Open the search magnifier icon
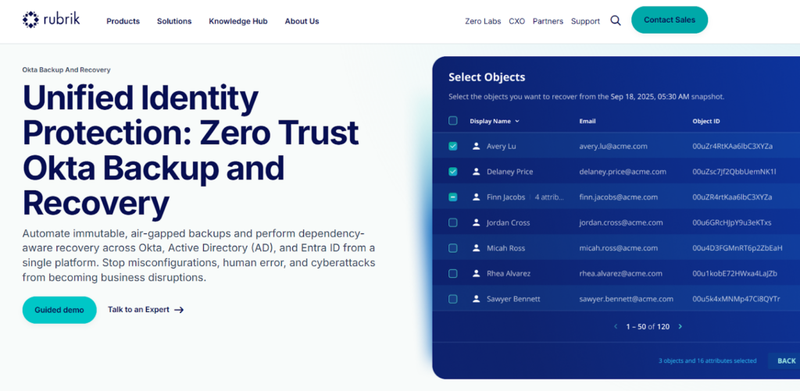The width and height of the screenshot is (800, 391). (x=616, y=21)
